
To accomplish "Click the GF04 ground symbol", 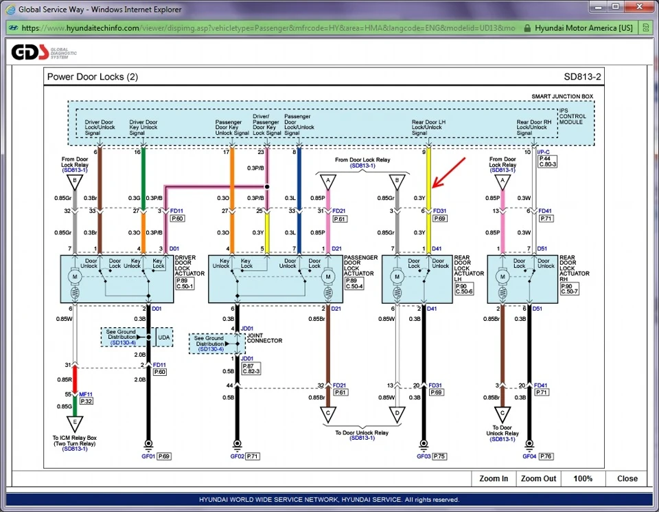I will click(529, 444).
